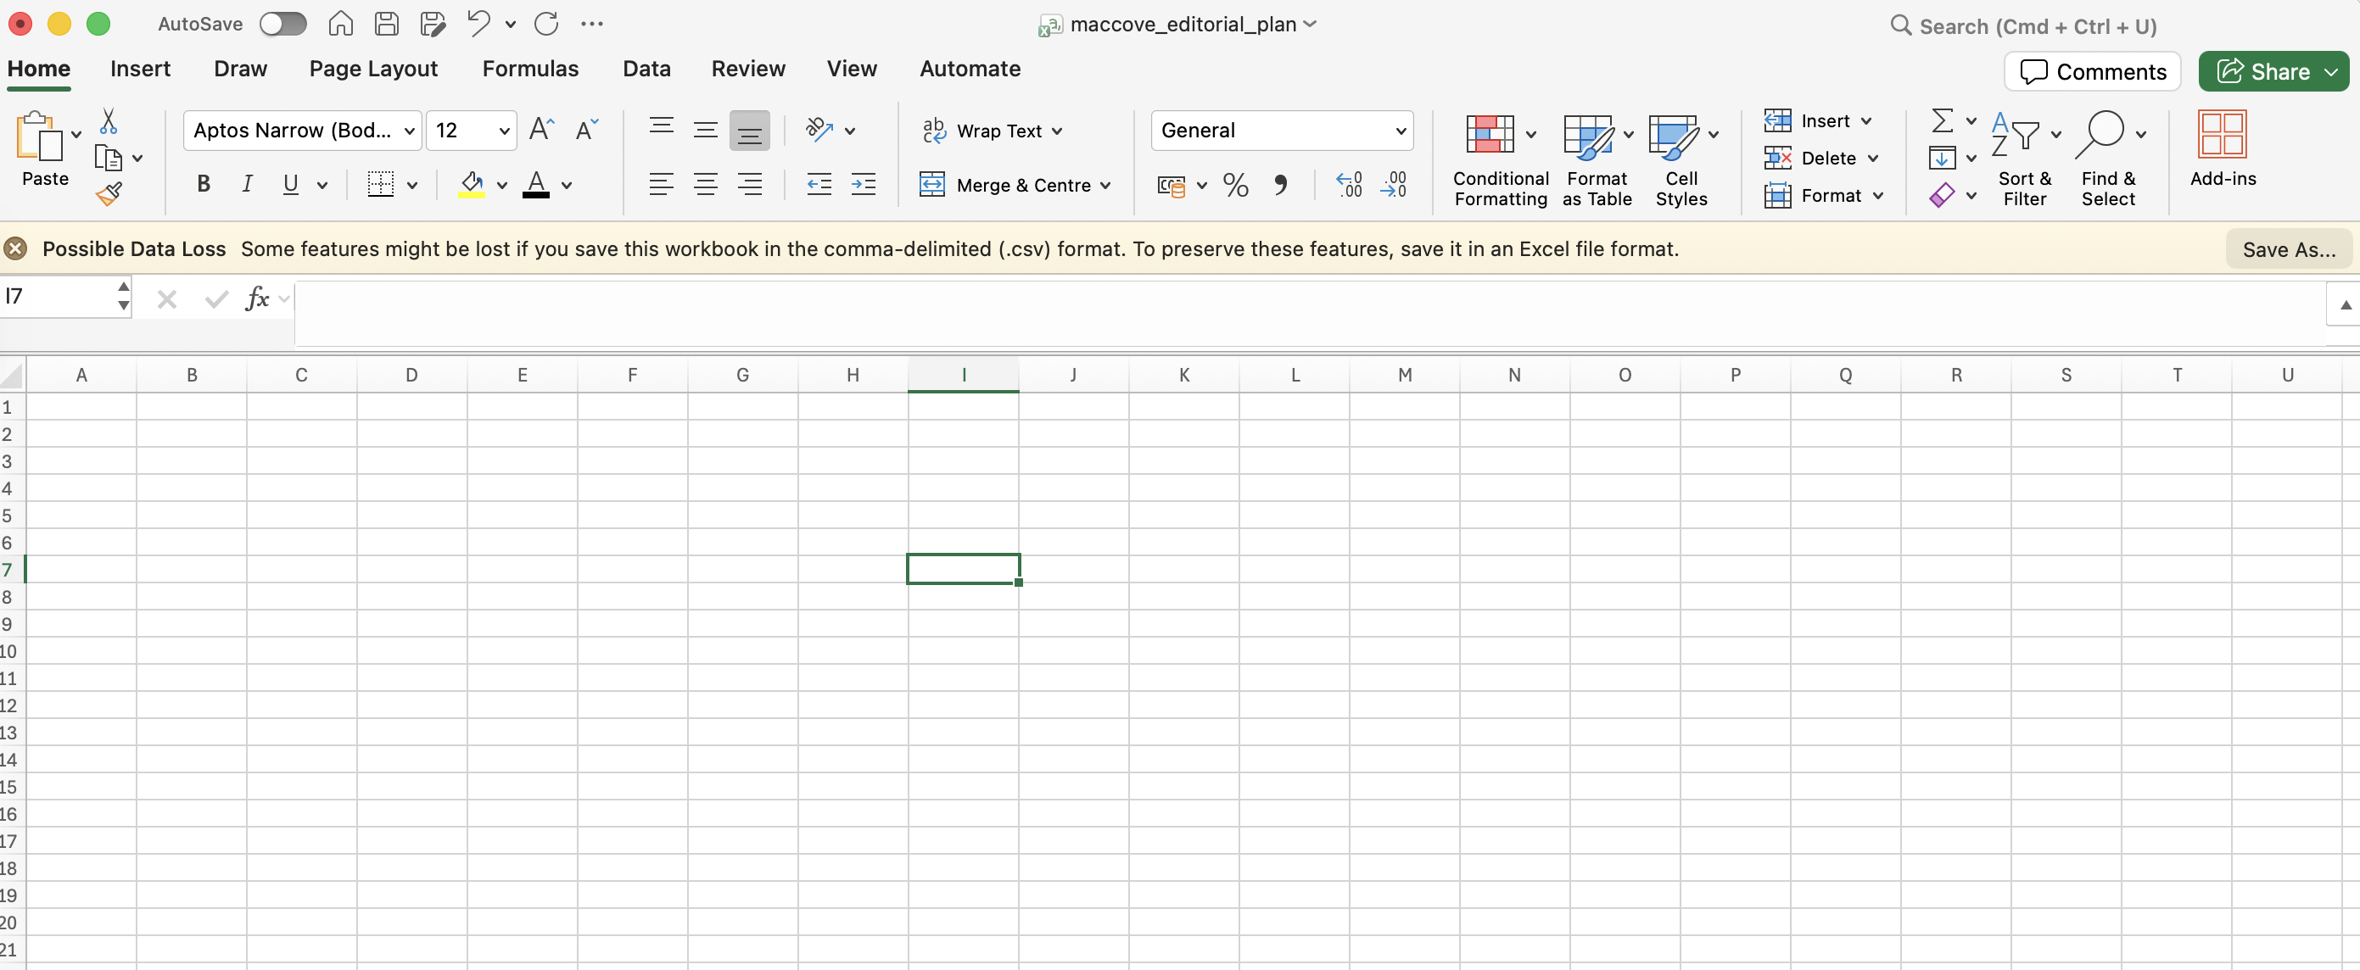
Task: Click the Paste clipboard icon
Action: [39, 137]
